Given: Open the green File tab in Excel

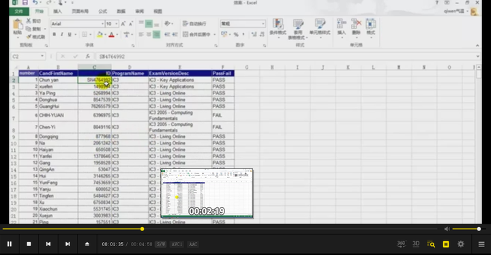Looking at the screenshot, I should [x=19, y=12].
